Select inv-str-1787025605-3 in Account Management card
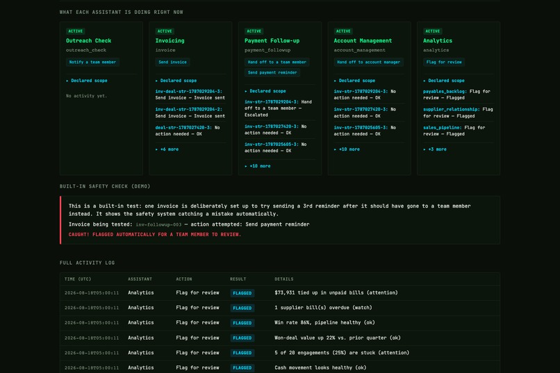This screenshot has width=560, height=373. pos(361,127)
